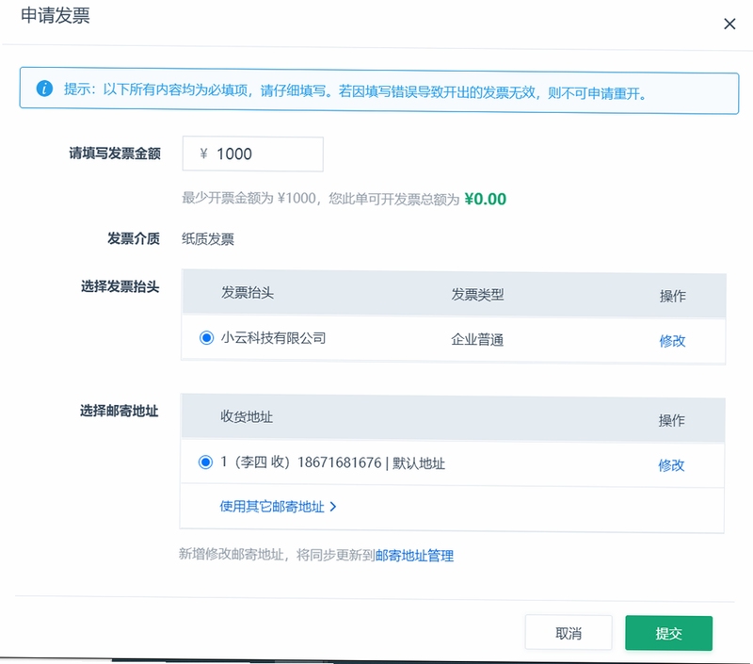The image size is (753, 664).
Task: Click the 发票介质 label
Action: (x=134, y=238)
